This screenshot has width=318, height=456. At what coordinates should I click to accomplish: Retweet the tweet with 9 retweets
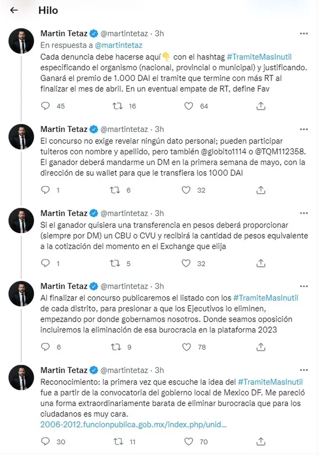tap(116, 347)
